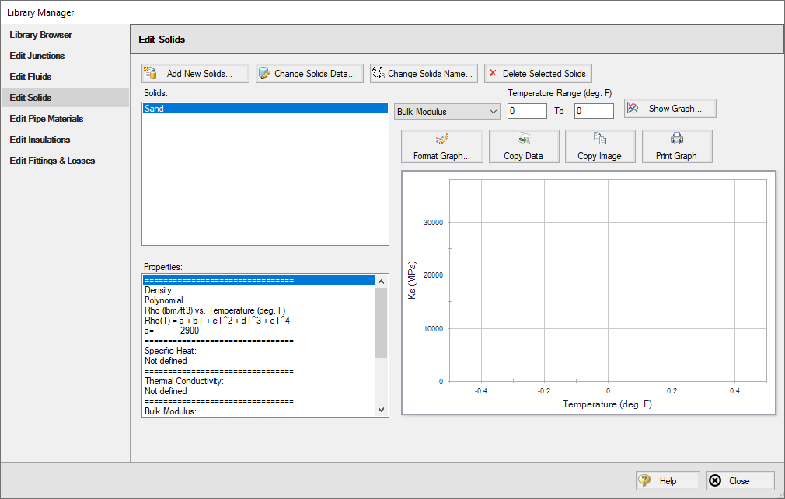The height and width of the screenshot is (499, 785).
Task: Click the Properties vertical scrollbar thumb
Action: tap(382, 323)
